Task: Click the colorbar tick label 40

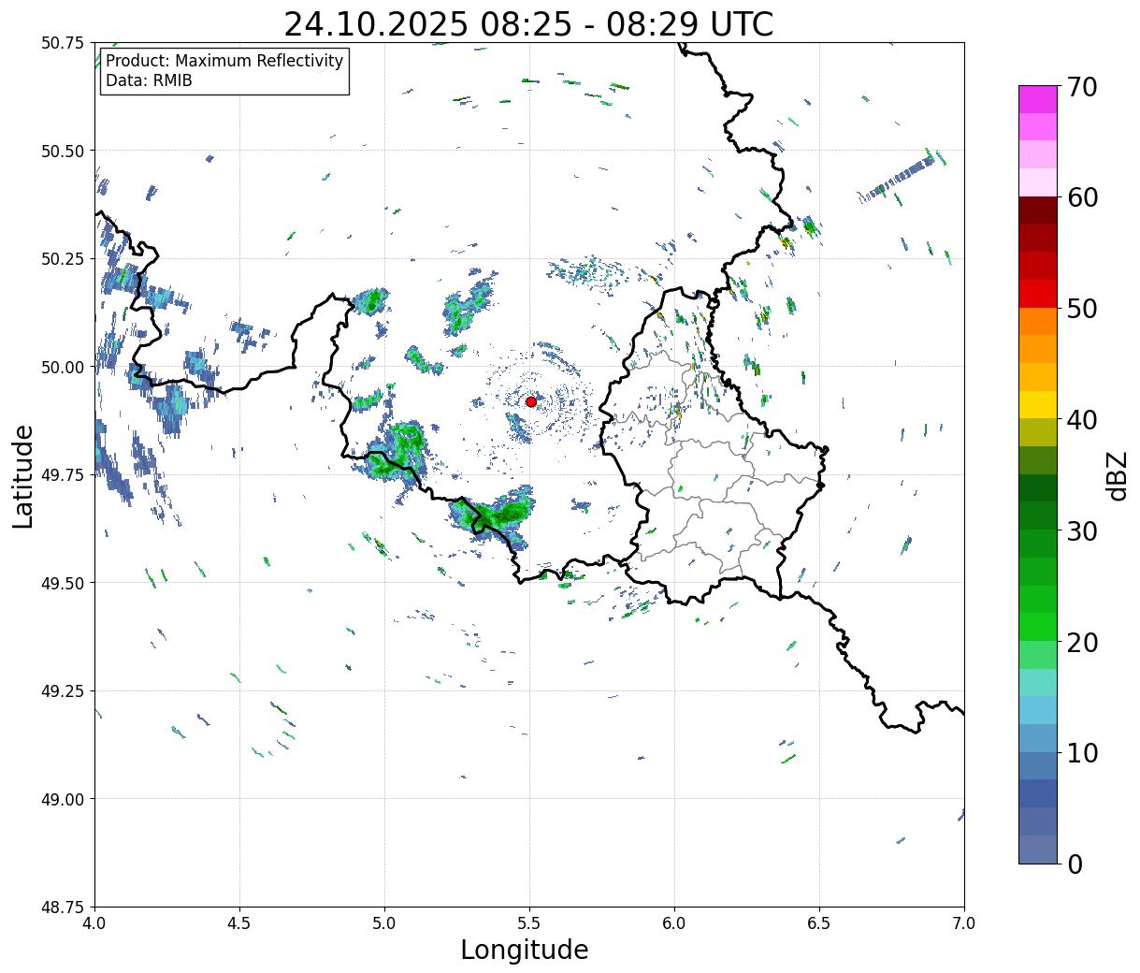Action: click(x=1082, y=420)
